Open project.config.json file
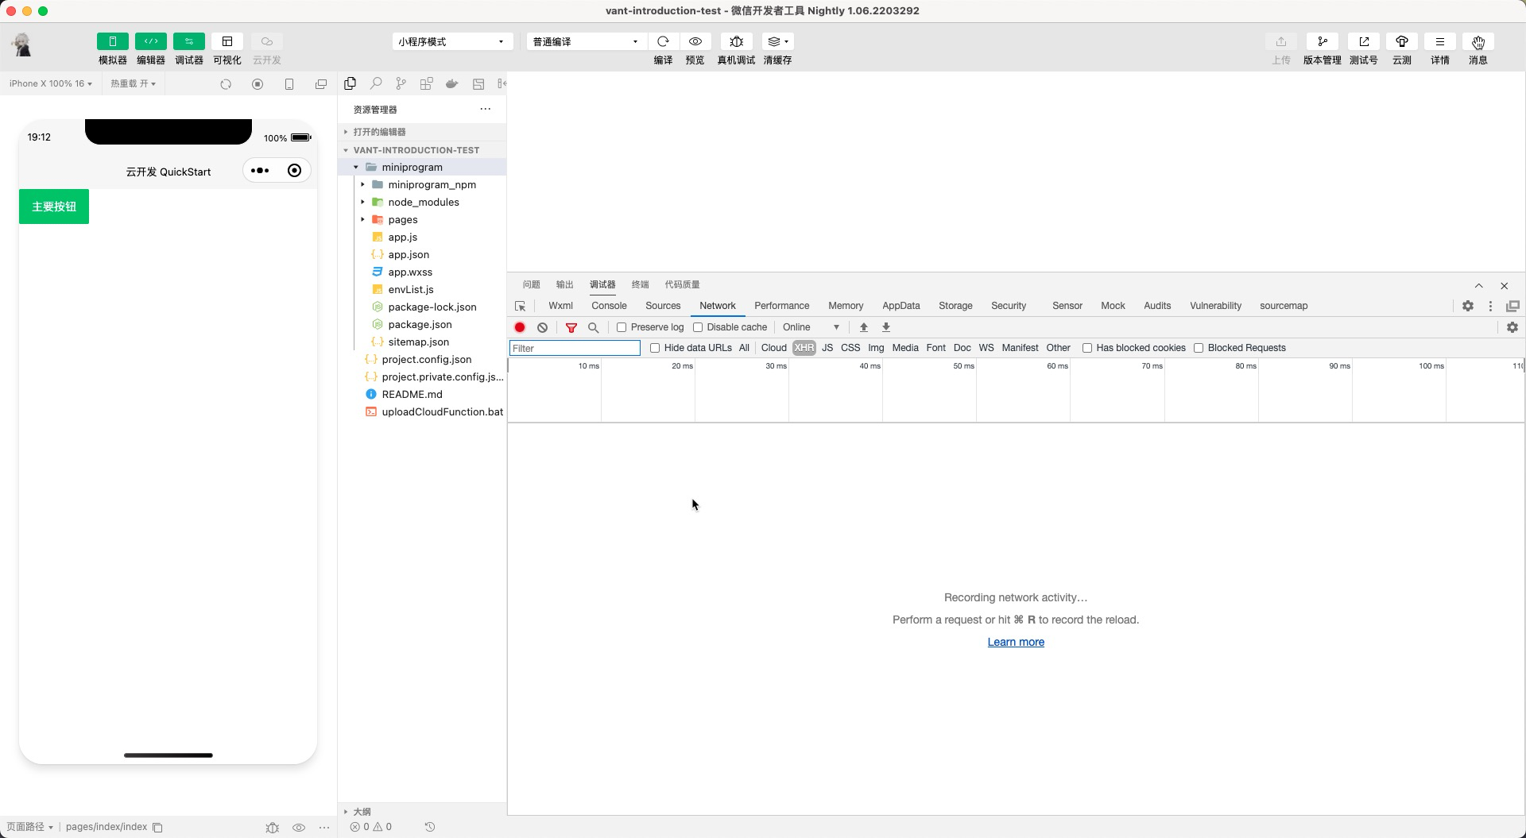The image size is (1526, 838). click(x=427, y=359)
